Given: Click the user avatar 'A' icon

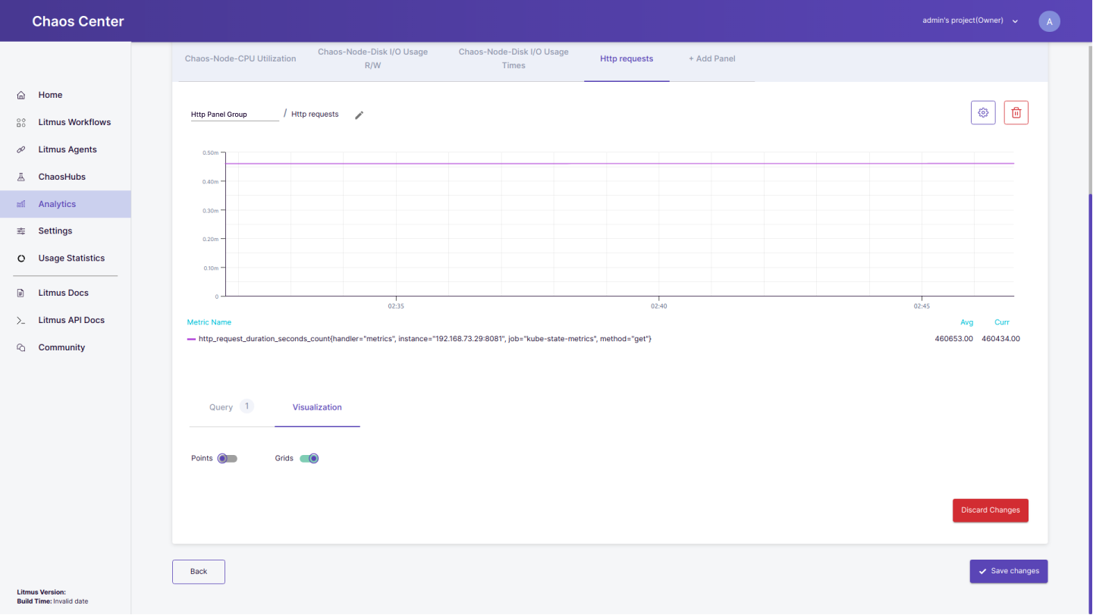Looking at the screenshot, I should click(x=1049, y=21).
